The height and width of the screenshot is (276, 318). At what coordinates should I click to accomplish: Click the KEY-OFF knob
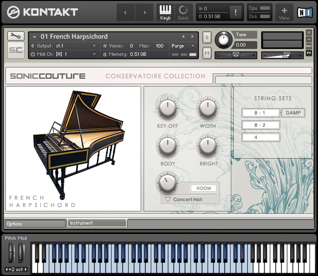click(x=168, y=109)
